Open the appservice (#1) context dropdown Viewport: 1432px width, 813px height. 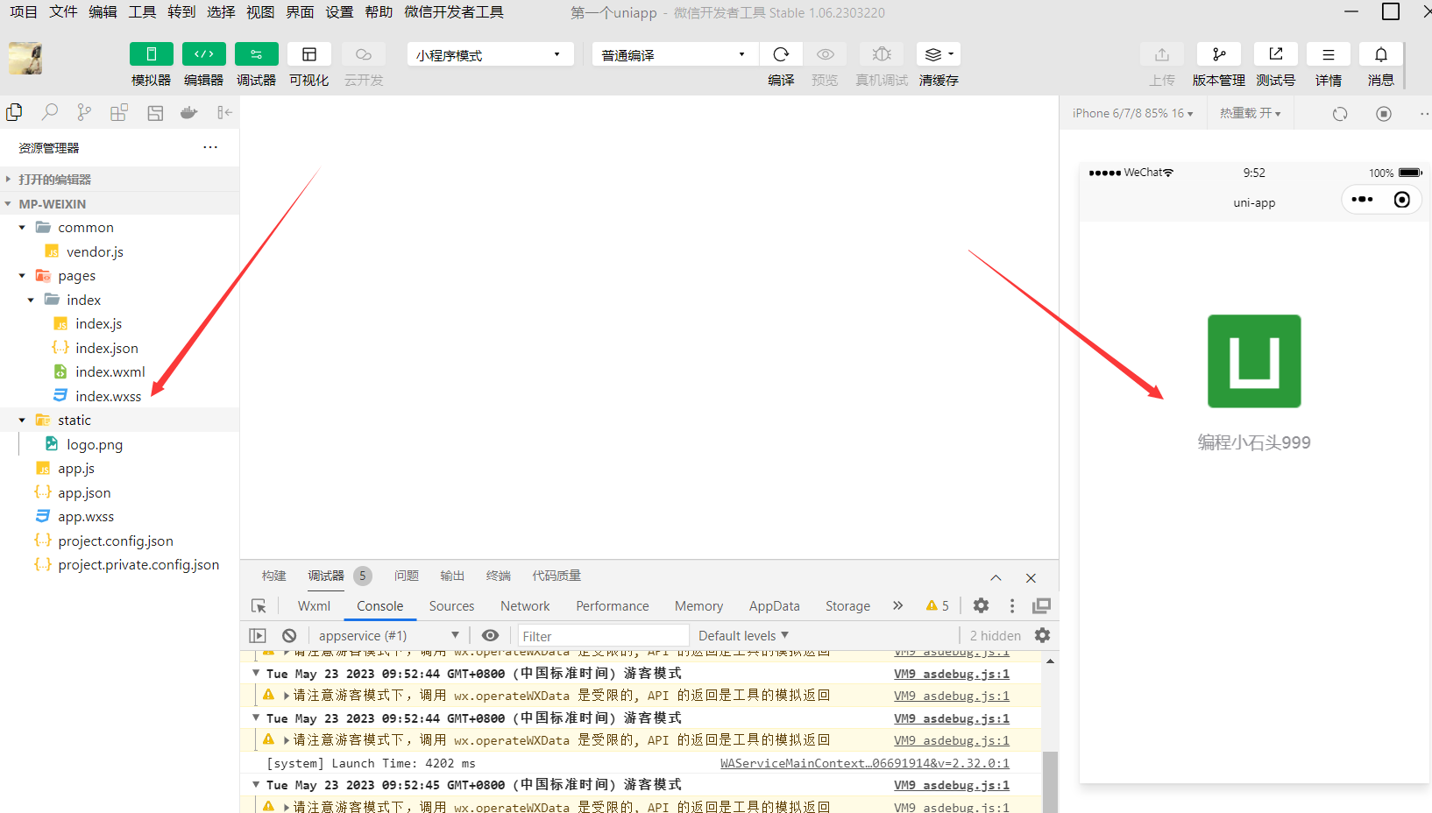point(387,636)
